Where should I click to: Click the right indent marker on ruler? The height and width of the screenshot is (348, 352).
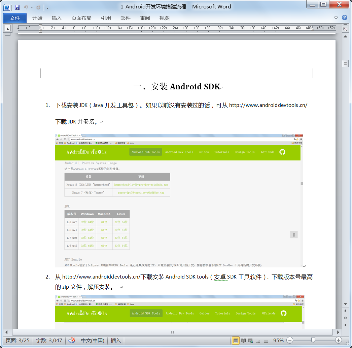313,29
